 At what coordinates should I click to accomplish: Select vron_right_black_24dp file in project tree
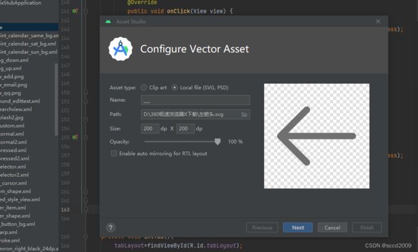pos(29,249)
